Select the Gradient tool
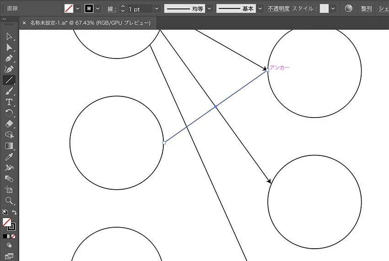Image resolution: width=389 pixels, height=261 pixels. pos(9,146)
